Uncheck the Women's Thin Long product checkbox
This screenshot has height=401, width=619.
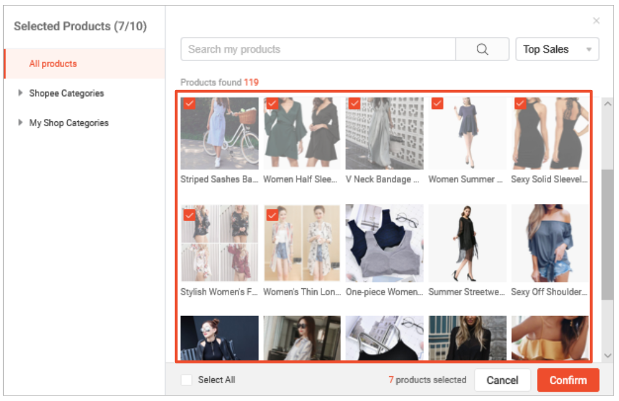272,216
